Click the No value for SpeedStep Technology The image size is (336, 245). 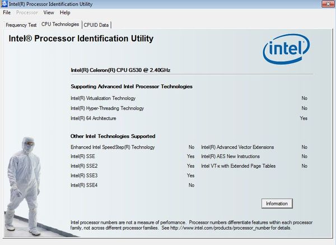point(192,147)
